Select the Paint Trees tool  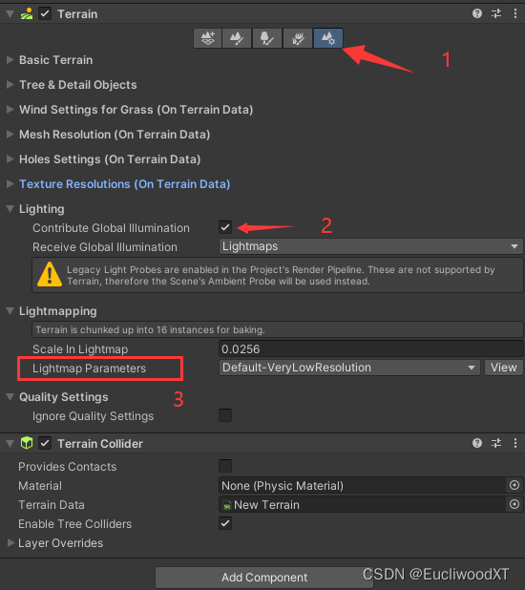267,38
